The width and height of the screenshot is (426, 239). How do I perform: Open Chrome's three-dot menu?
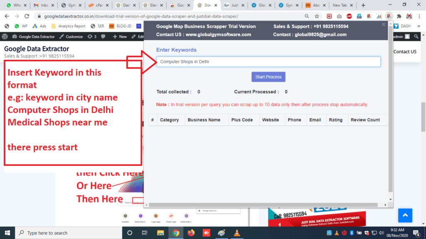click(419, 16)
